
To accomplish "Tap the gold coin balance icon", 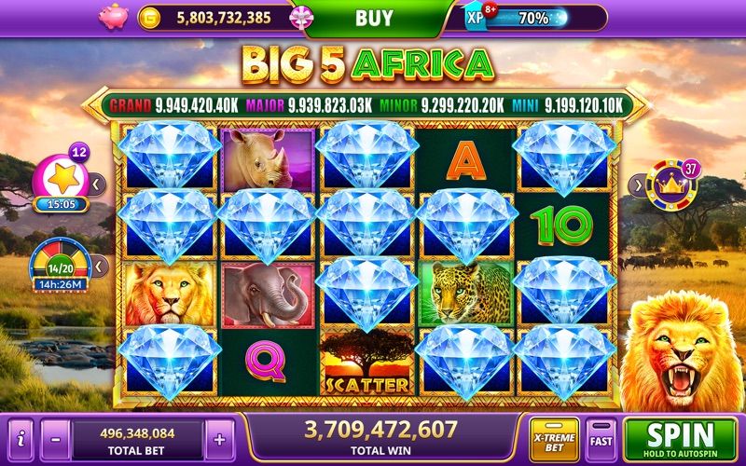I will point(150,19).
